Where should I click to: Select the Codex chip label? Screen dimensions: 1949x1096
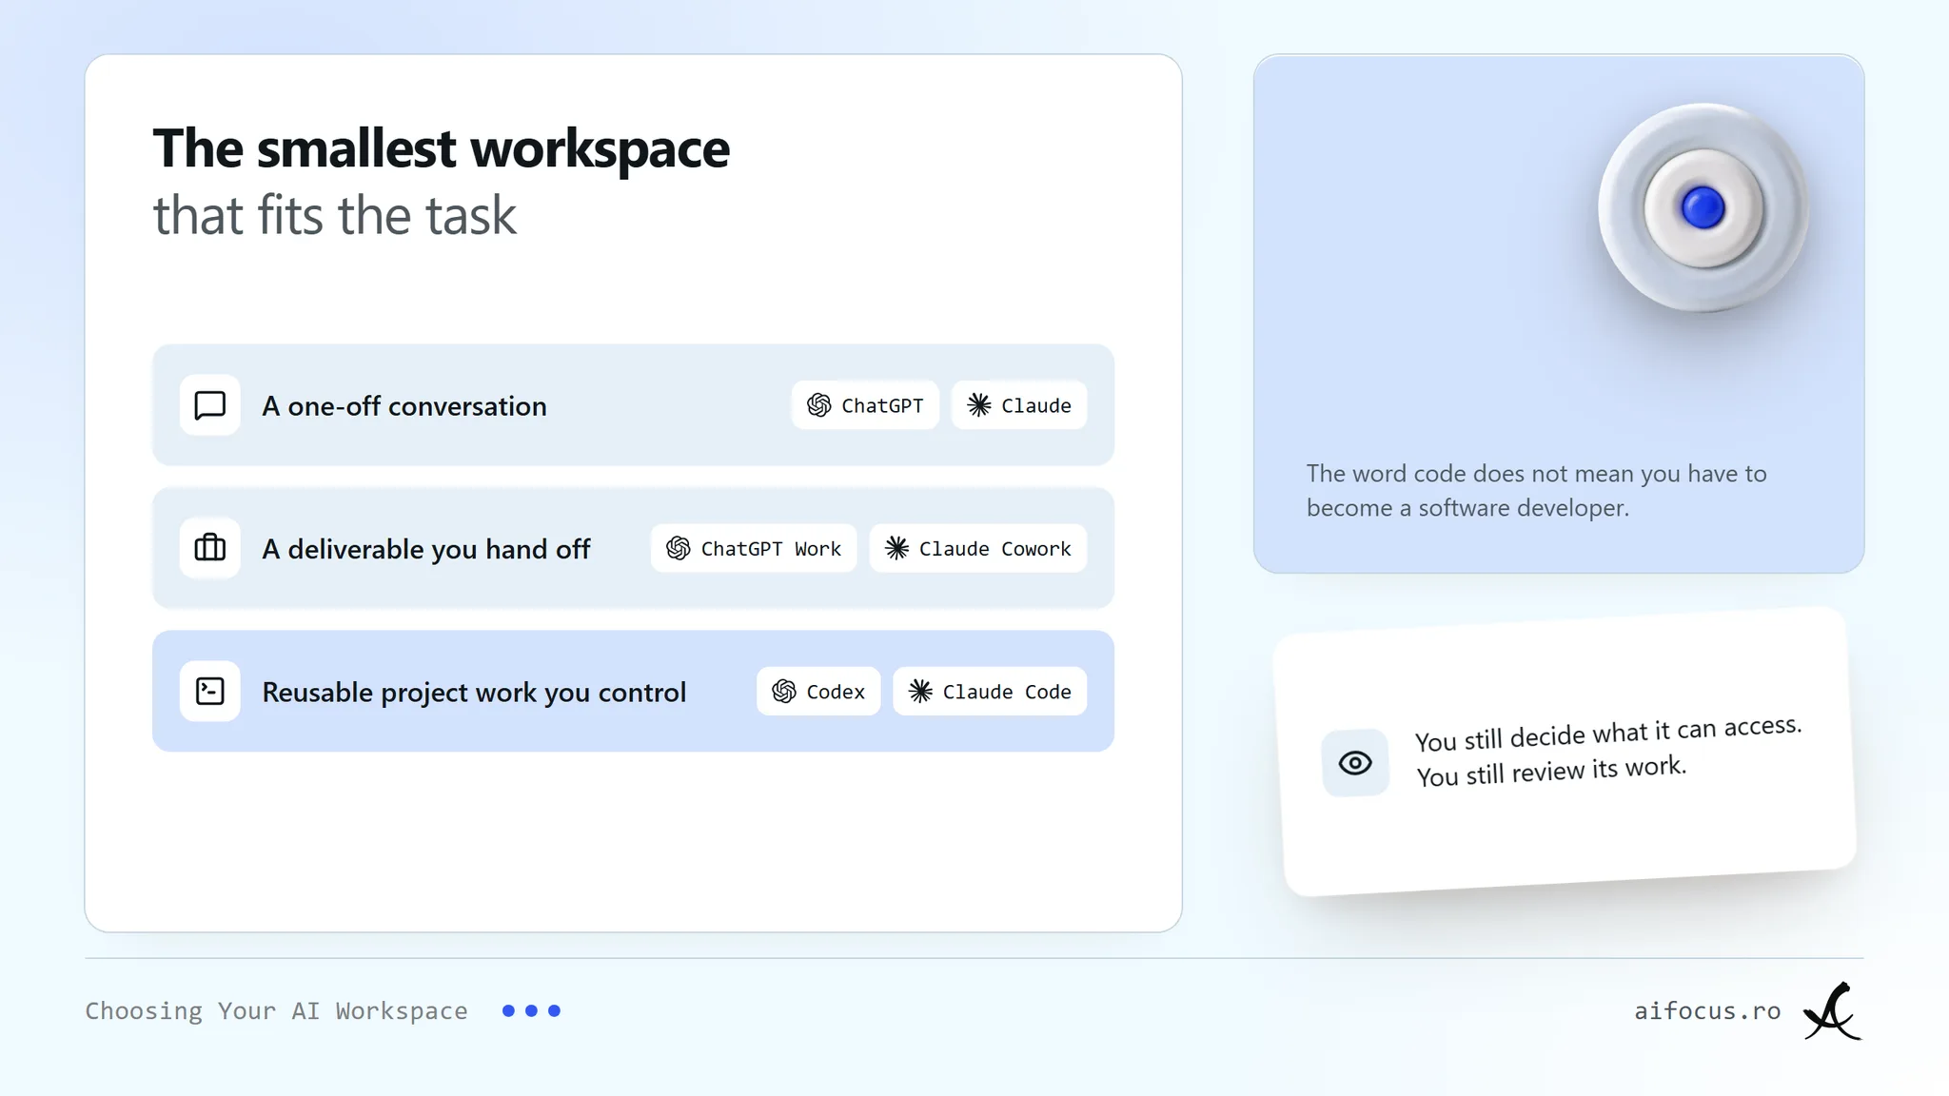point(836,692)
